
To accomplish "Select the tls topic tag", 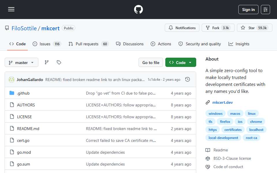I will [210, 122].
